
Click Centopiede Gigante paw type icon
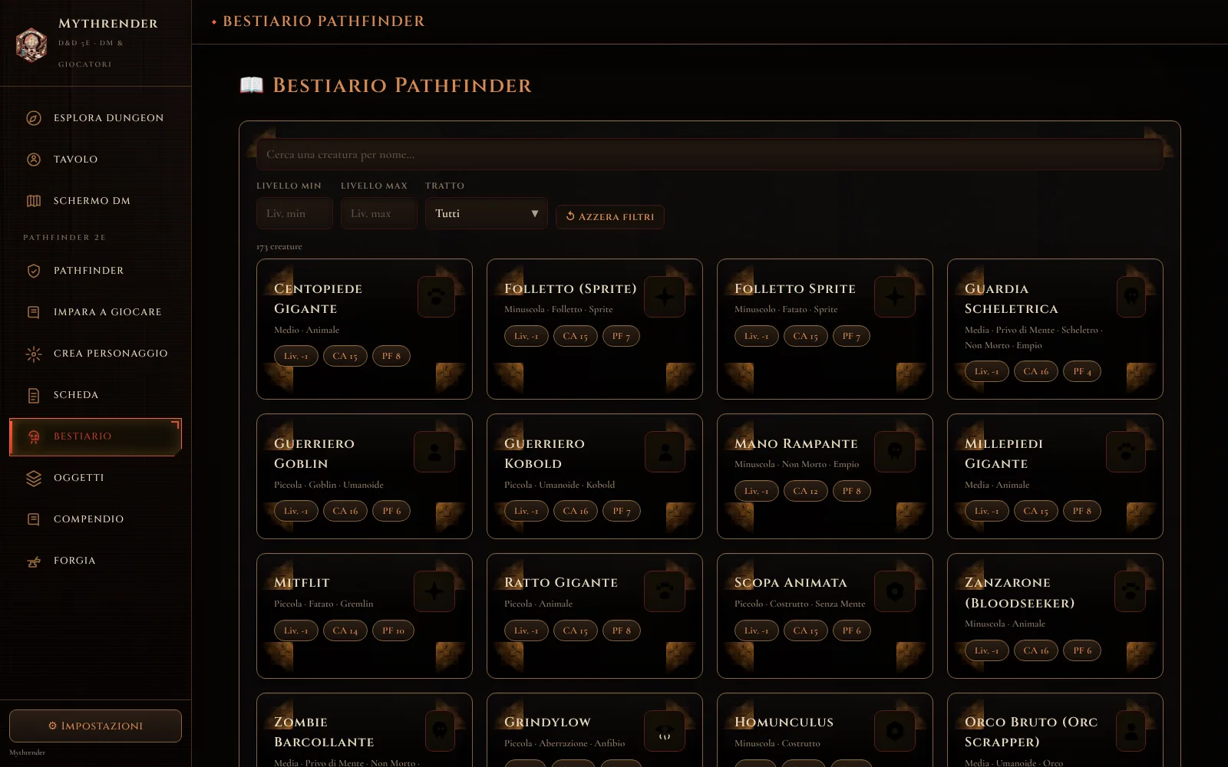(436, 297)
